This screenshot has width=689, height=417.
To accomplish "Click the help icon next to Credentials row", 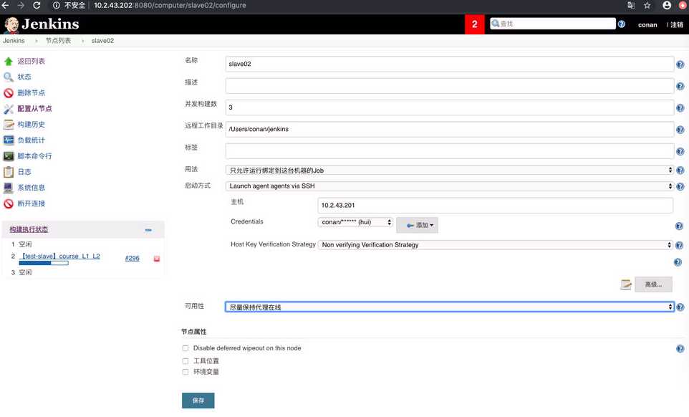I will click(x=679, y=226).
